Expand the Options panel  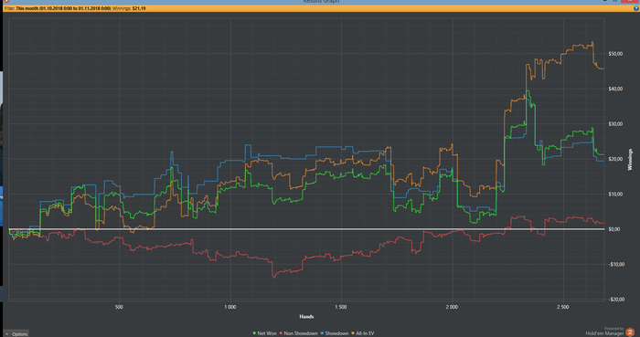click(x=16, y=333)
